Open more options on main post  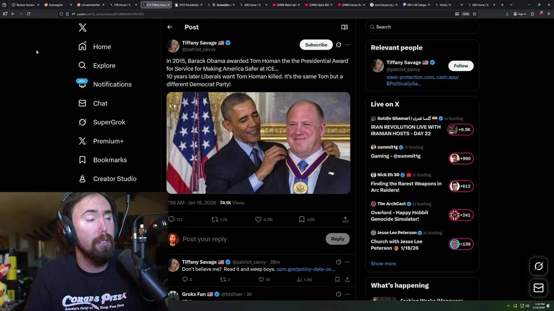[347, 44]
